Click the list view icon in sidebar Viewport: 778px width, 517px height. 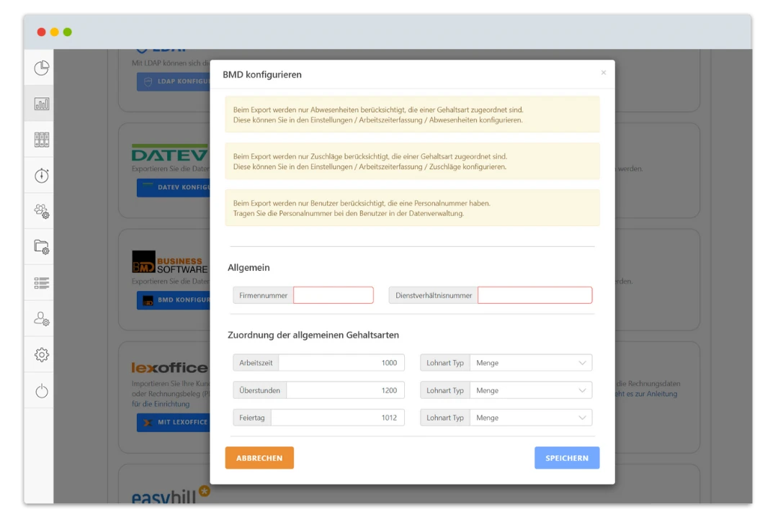[42, 283]
